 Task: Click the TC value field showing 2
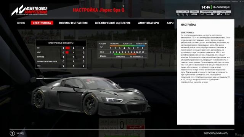point(74,48)
